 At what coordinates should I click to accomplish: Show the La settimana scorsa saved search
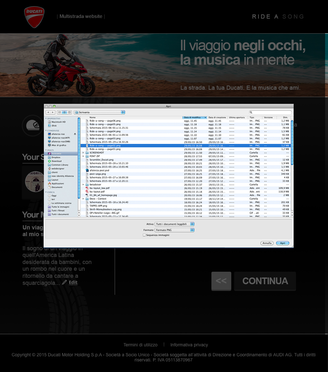61,203
